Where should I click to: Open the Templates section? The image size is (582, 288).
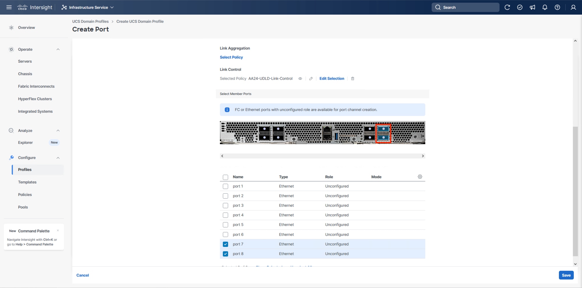pos(27,182)
